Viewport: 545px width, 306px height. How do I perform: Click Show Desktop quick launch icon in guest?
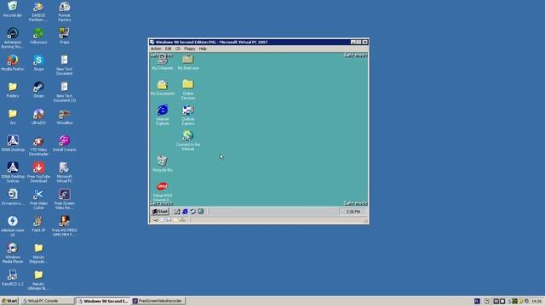pos(177,212)
